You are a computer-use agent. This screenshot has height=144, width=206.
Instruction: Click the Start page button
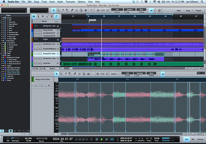point(179,11)
